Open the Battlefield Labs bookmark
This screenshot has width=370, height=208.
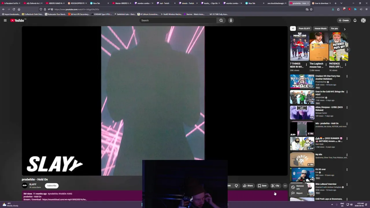pyautogui.click(x=125, y=14)
